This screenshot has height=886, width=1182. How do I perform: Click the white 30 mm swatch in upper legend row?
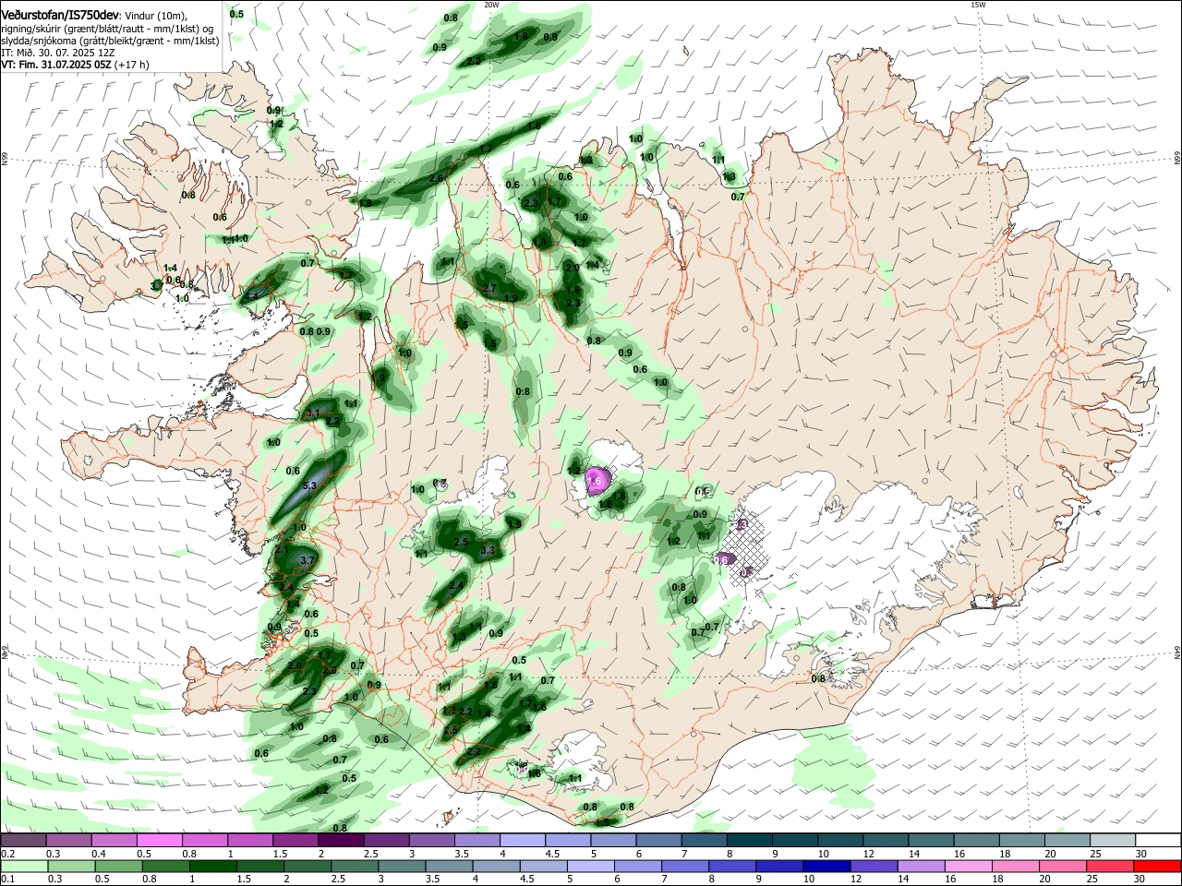pyautogui.click(x=1159, y=840)
